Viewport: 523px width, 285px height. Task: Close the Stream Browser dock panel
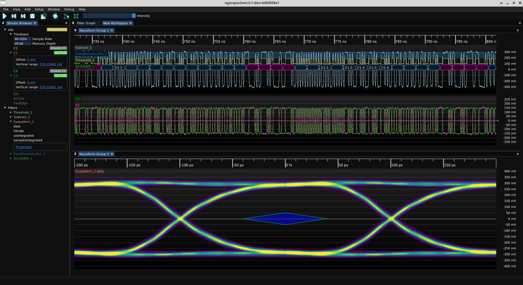(x=66, y=23)
